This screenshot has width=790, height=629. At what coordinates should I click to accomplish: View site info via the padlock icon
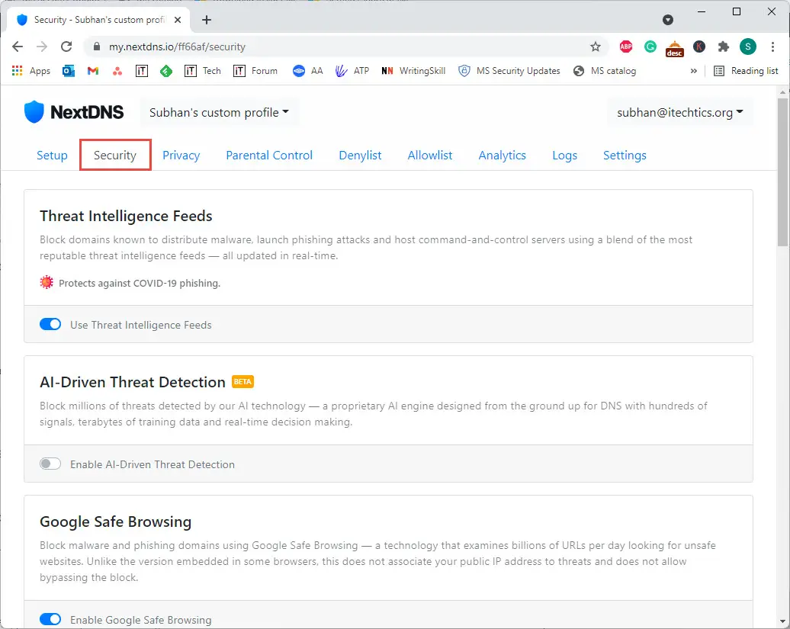[96, 47]
